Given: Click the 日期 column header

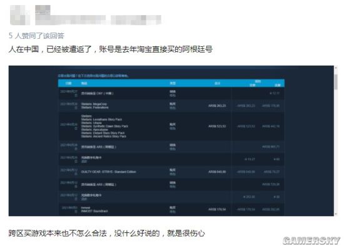Looking at the screenshot, I should pyautogui.click(x=68, y=83).
